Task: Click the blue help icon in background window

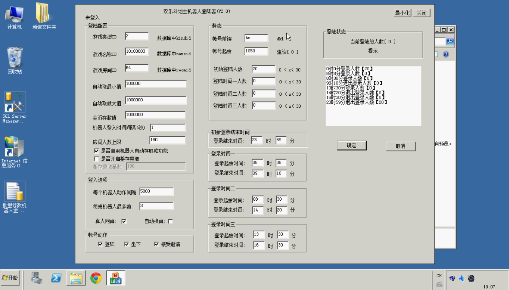Action: coord(446,54)
